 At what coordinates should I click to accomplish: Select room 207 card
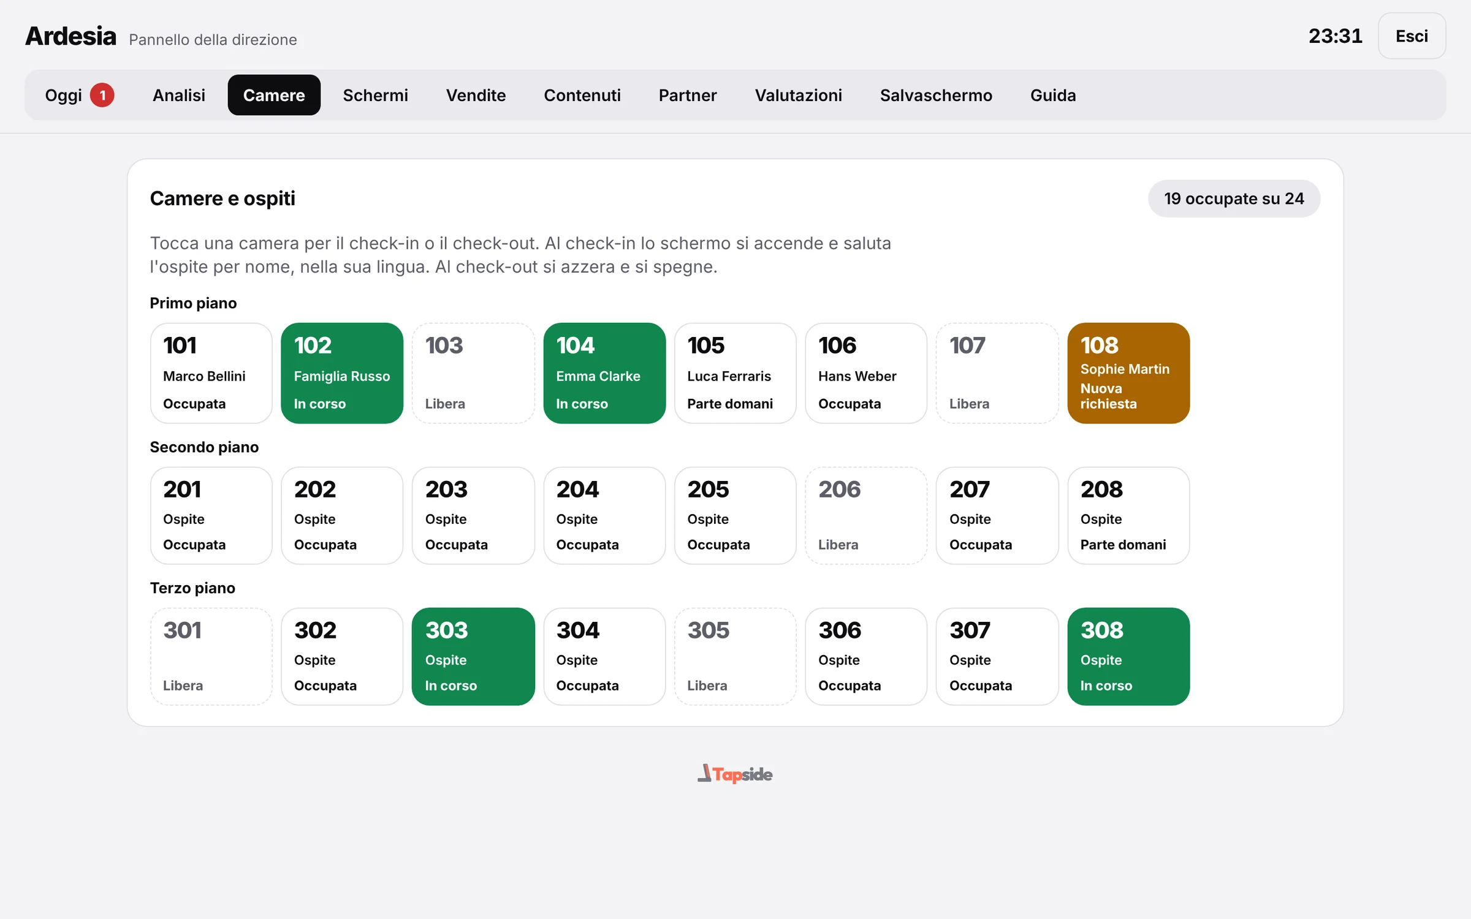[x=997, y=515]
